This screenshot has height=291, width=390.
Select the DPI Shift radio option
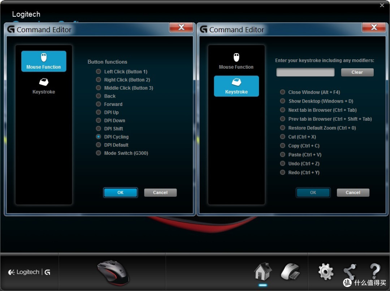[x=99, y=128]
